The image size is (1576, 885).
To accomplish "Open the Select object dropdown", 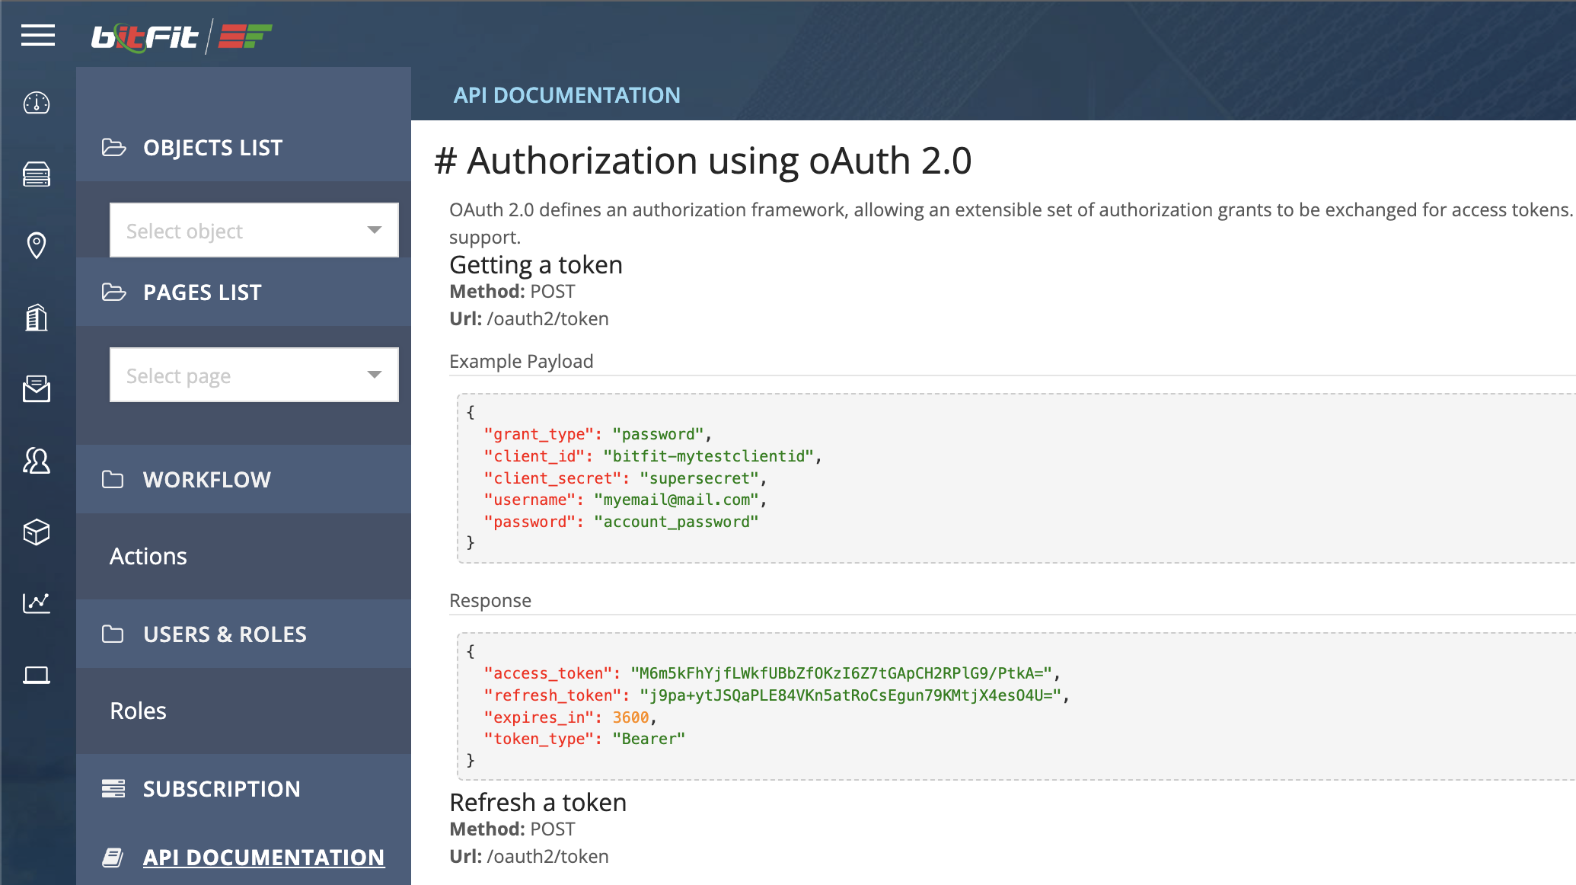I will pos(254,230).
